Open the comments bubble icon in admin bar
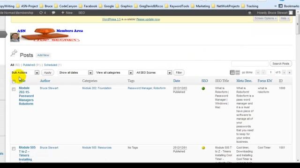The width and height of the screenshot is (300, 168). tap(53, 13)
